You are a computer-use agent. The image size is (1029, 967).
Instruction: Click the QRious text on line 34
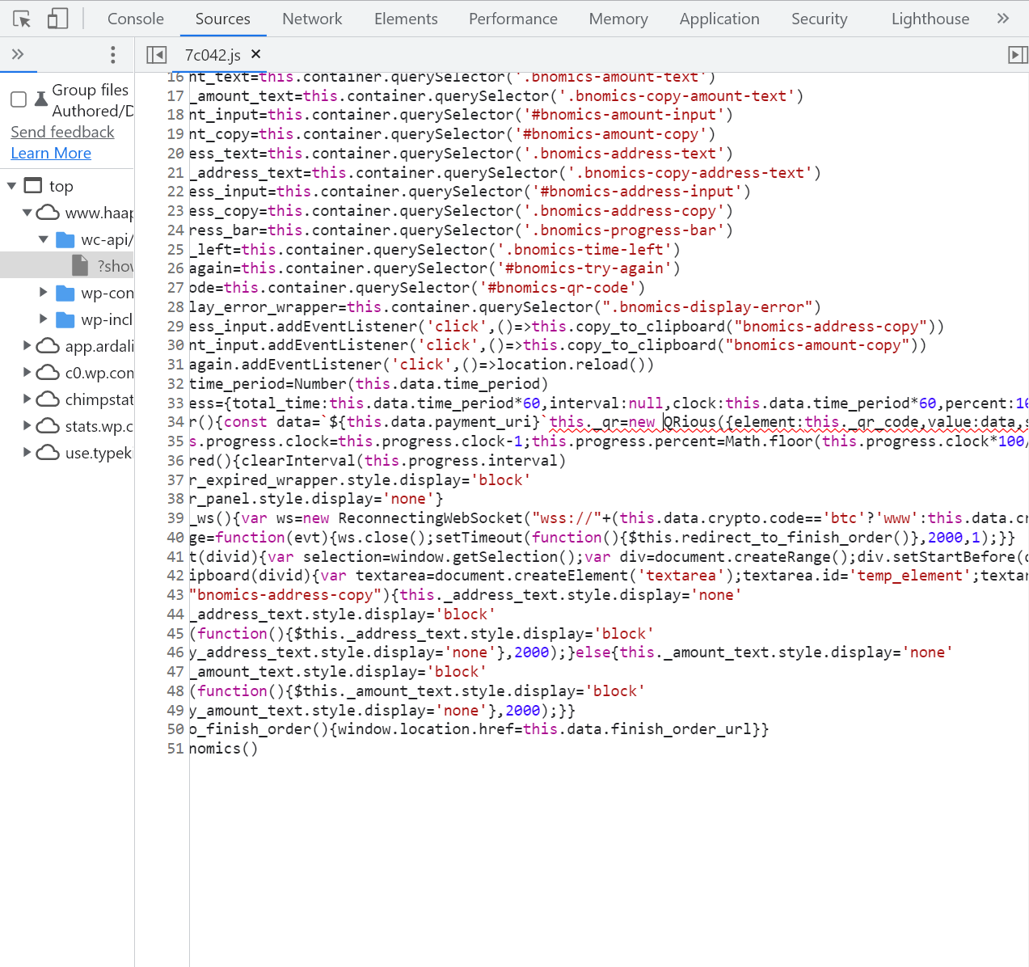click(690, 422)
